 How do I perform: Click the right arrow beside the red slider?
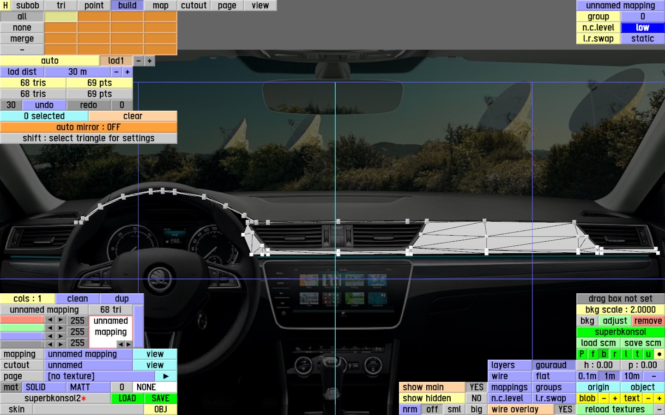click(61, 320)
